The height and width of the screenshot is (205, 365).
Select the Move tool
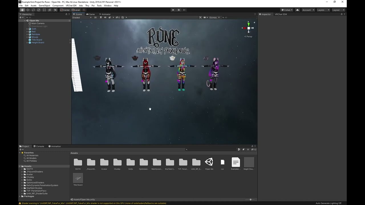[x=28, y=10]
